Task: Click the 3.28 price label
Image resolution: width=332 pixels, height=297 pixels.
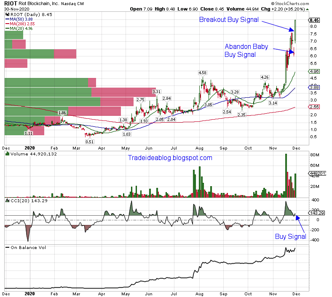Action: pos(235,92)
